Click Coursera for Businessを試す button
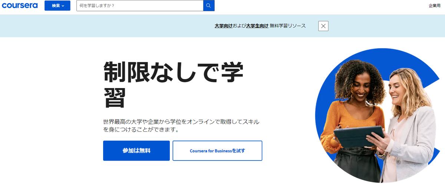Viewport: 445px width, 189px height. click(x=217, y=151)
